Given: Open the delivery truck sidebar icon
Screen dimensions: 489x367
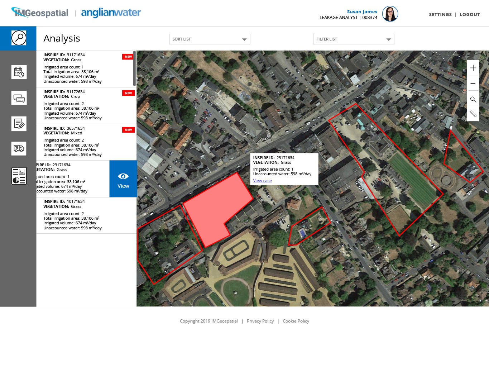Looking at the screenshot, I should tap(19, 148).
